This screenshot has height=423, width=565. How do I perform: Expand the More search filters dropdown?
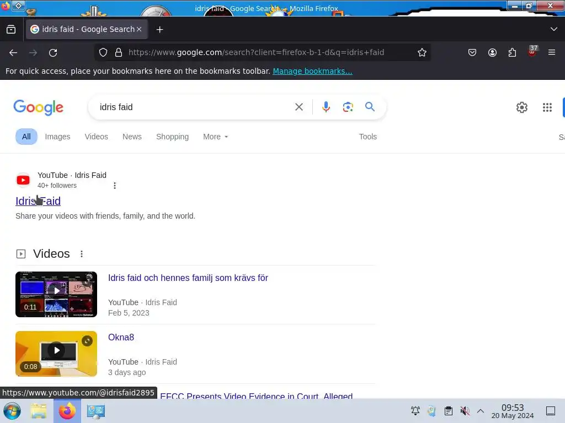click(x=216, y=137)
